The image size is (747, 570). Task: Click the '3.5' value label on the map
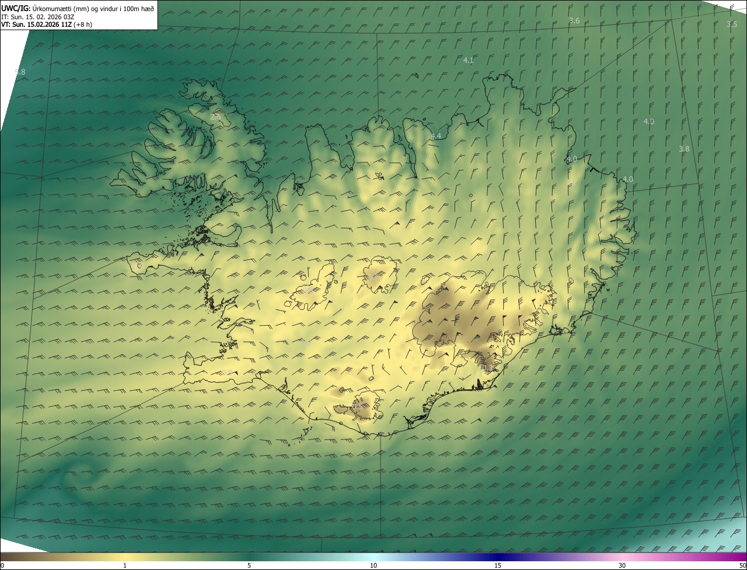pos(732,24)
